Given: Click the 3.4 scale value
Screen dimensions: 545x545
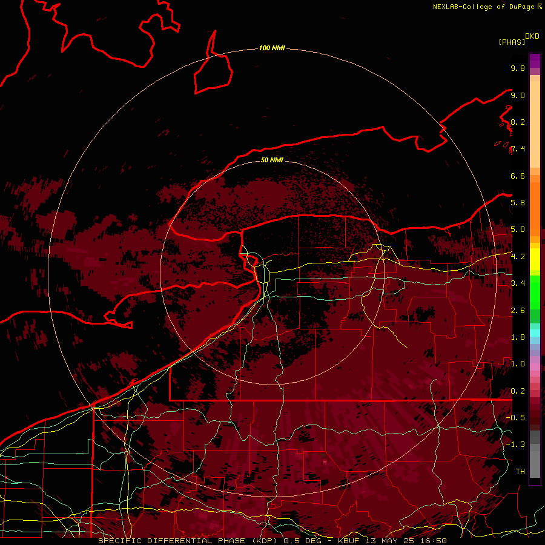Looking at the screenshot, I should tap(518, 283).
